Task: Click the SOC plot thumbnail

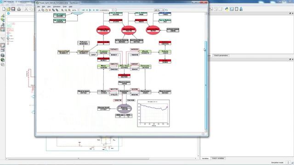Action: pos(153,113)
